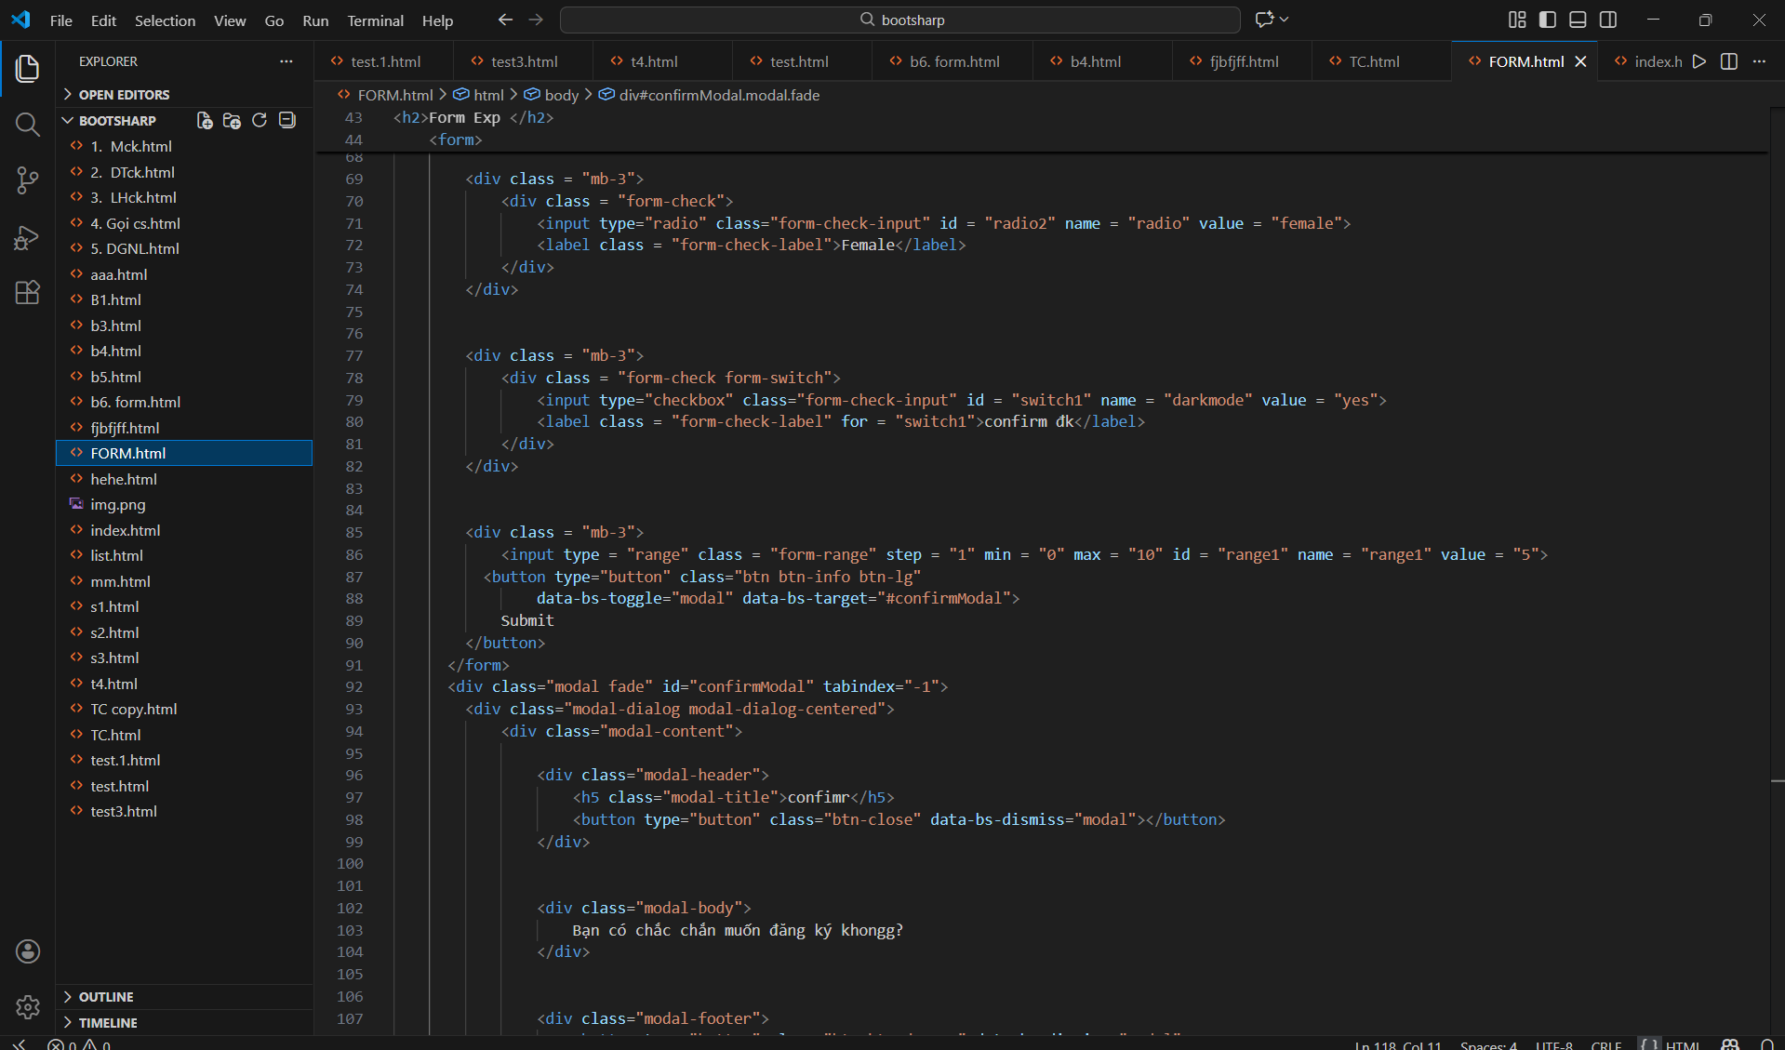Click the bootsharp command center search box
Screen dimensions: 1785x1050
pos(899,20)
